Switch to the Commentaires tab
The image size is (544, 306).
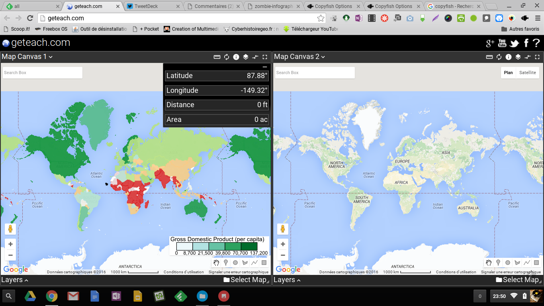(213, 6)
